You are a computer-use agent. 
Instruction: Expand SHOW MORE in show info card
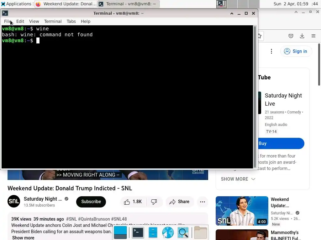point(238,179)
